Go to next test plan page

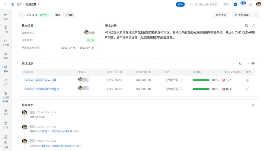click(x=248, y=64)
